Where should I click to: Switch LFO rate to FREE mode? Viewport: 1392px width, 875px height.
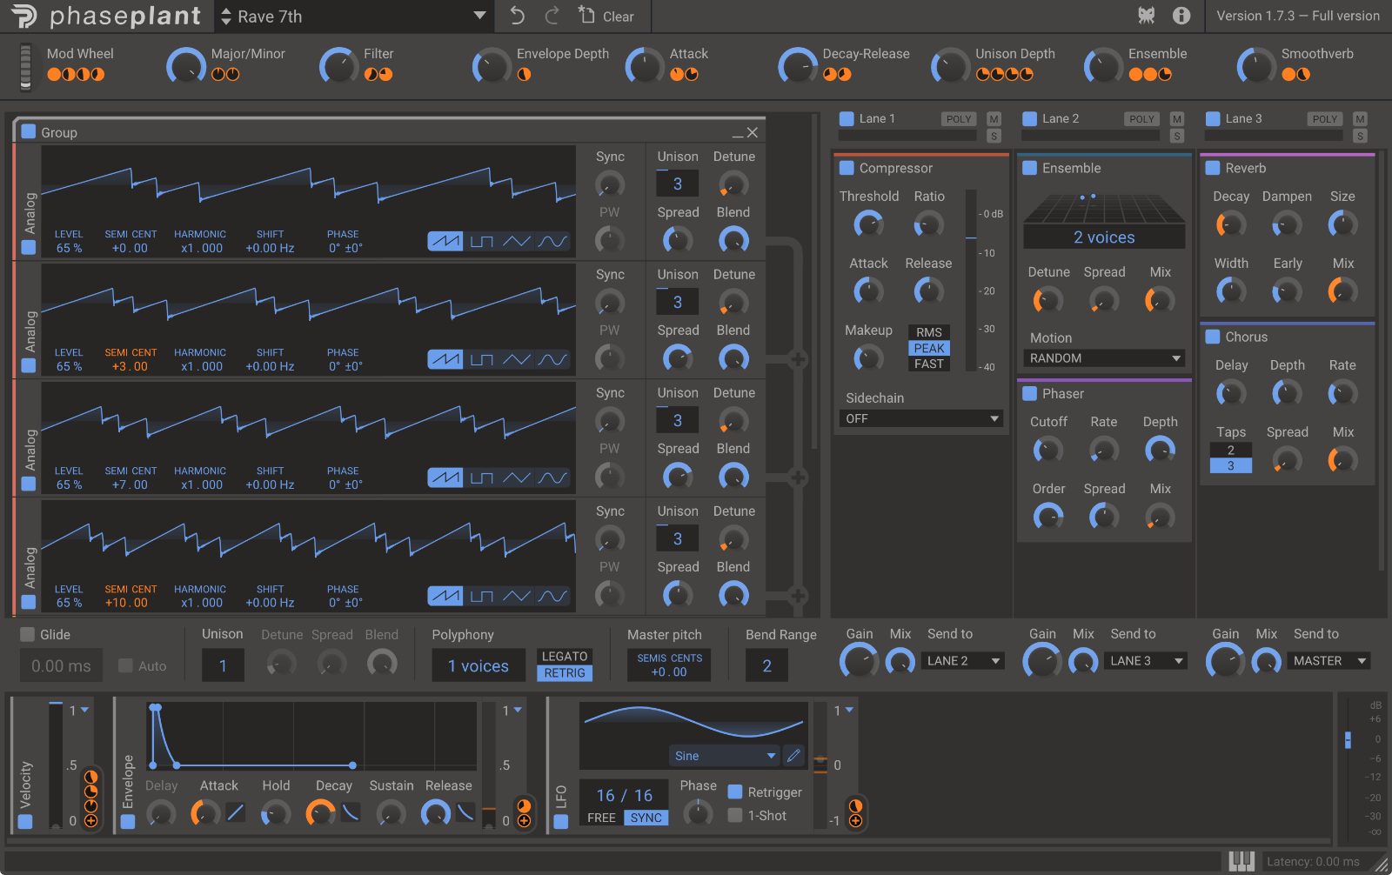tap(601, 818)
